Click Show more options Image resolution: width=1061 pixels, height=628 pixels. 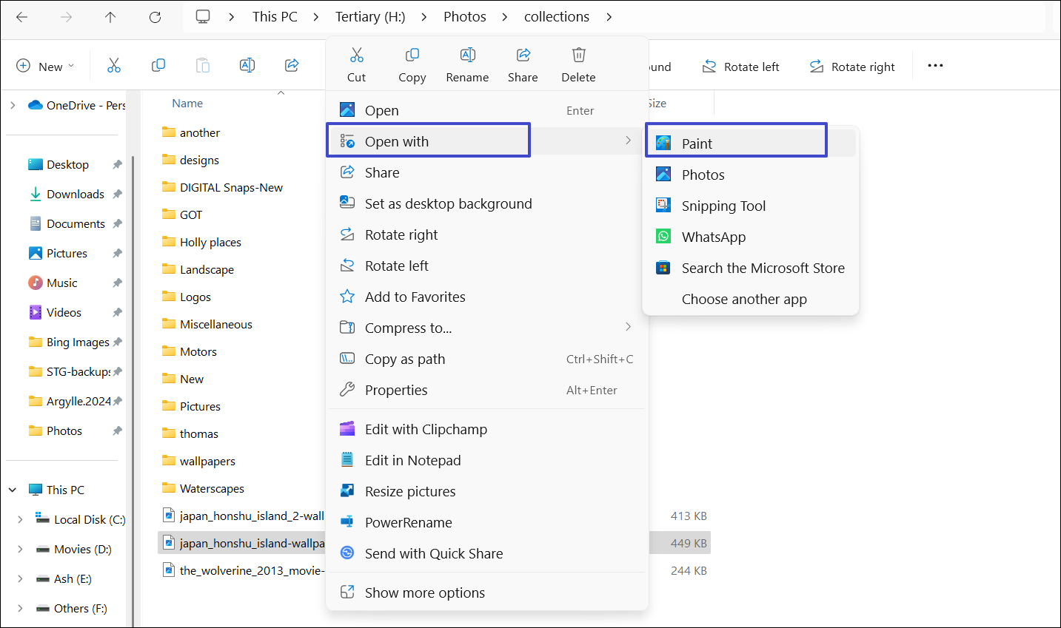coord(424,592)
